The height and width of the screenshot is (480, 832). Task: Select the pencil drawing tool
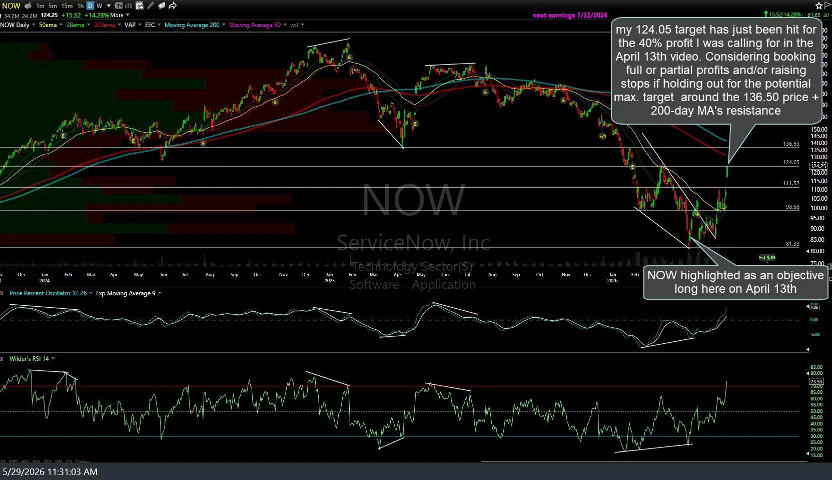(151, 6)
